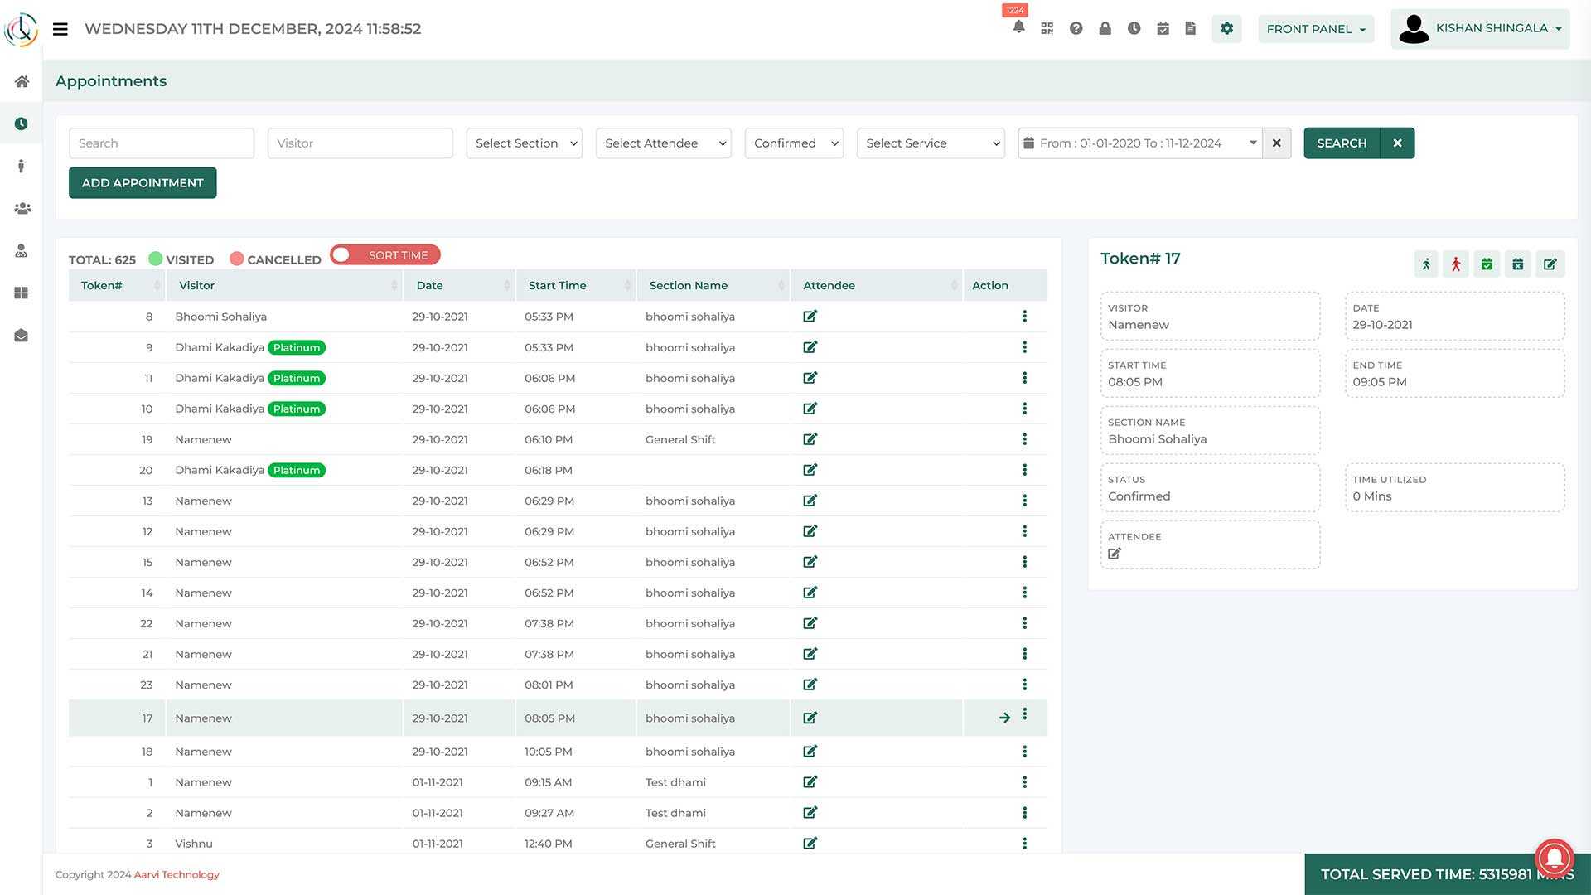
Task: Click the Visitor input field
Action: coord(360,143)
